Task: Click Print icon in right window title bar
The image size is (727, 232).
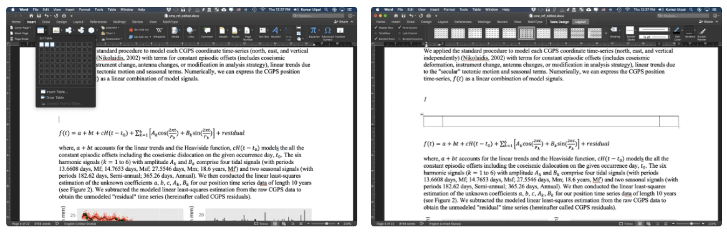Action: click(428, 16)
